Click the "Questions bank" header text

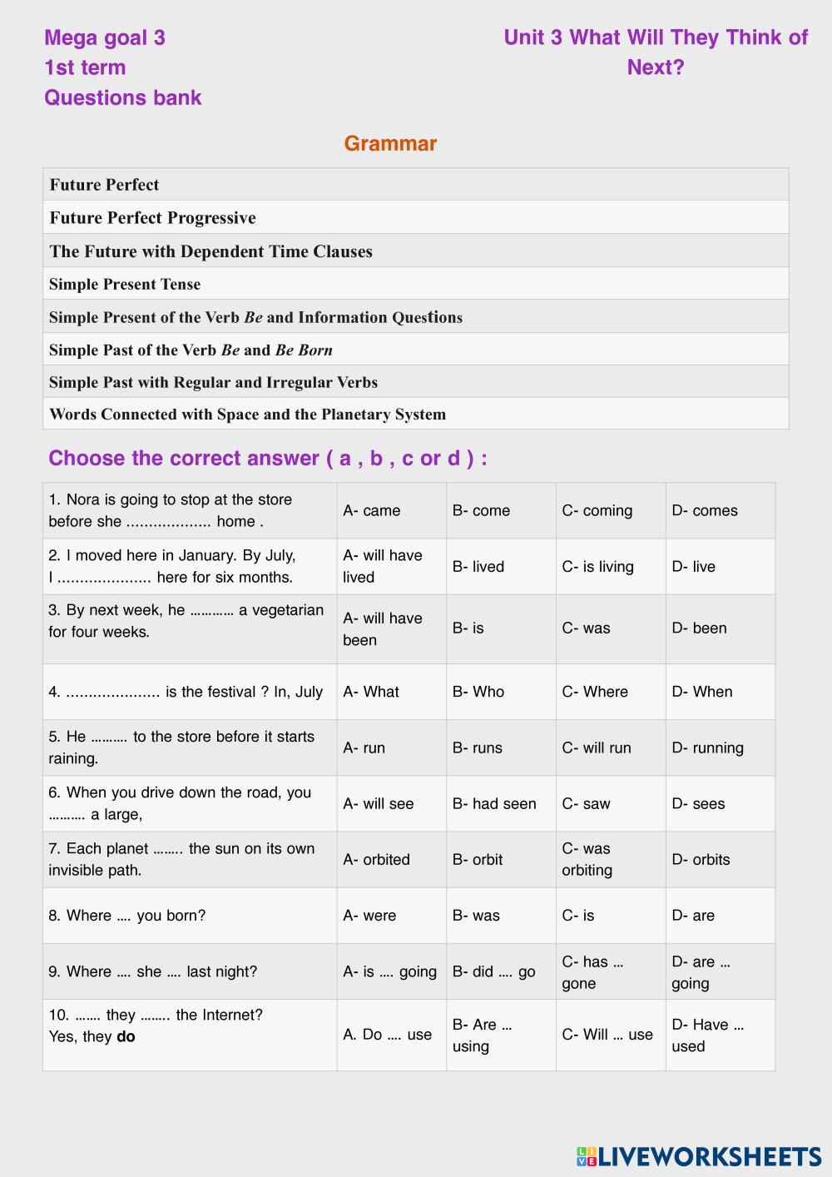[x=122, y=97]
